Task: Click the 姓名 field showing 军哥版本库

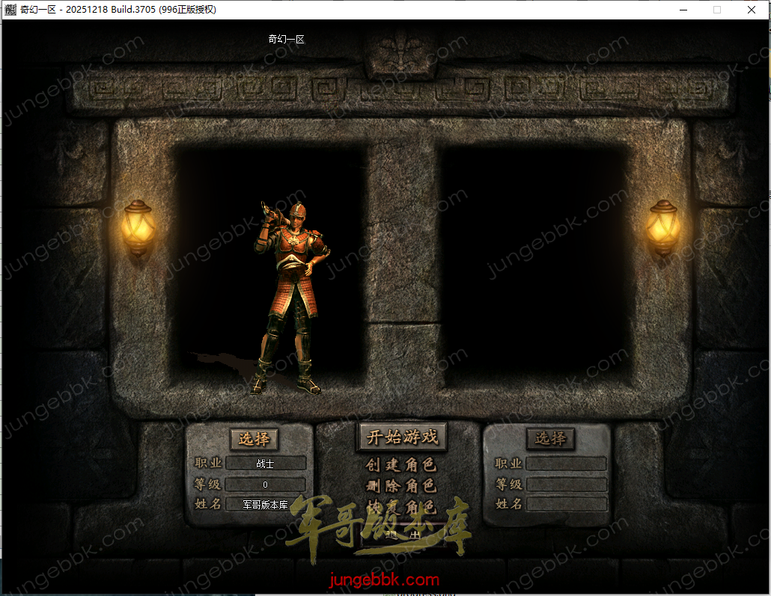Action: [x=265, y=505]
